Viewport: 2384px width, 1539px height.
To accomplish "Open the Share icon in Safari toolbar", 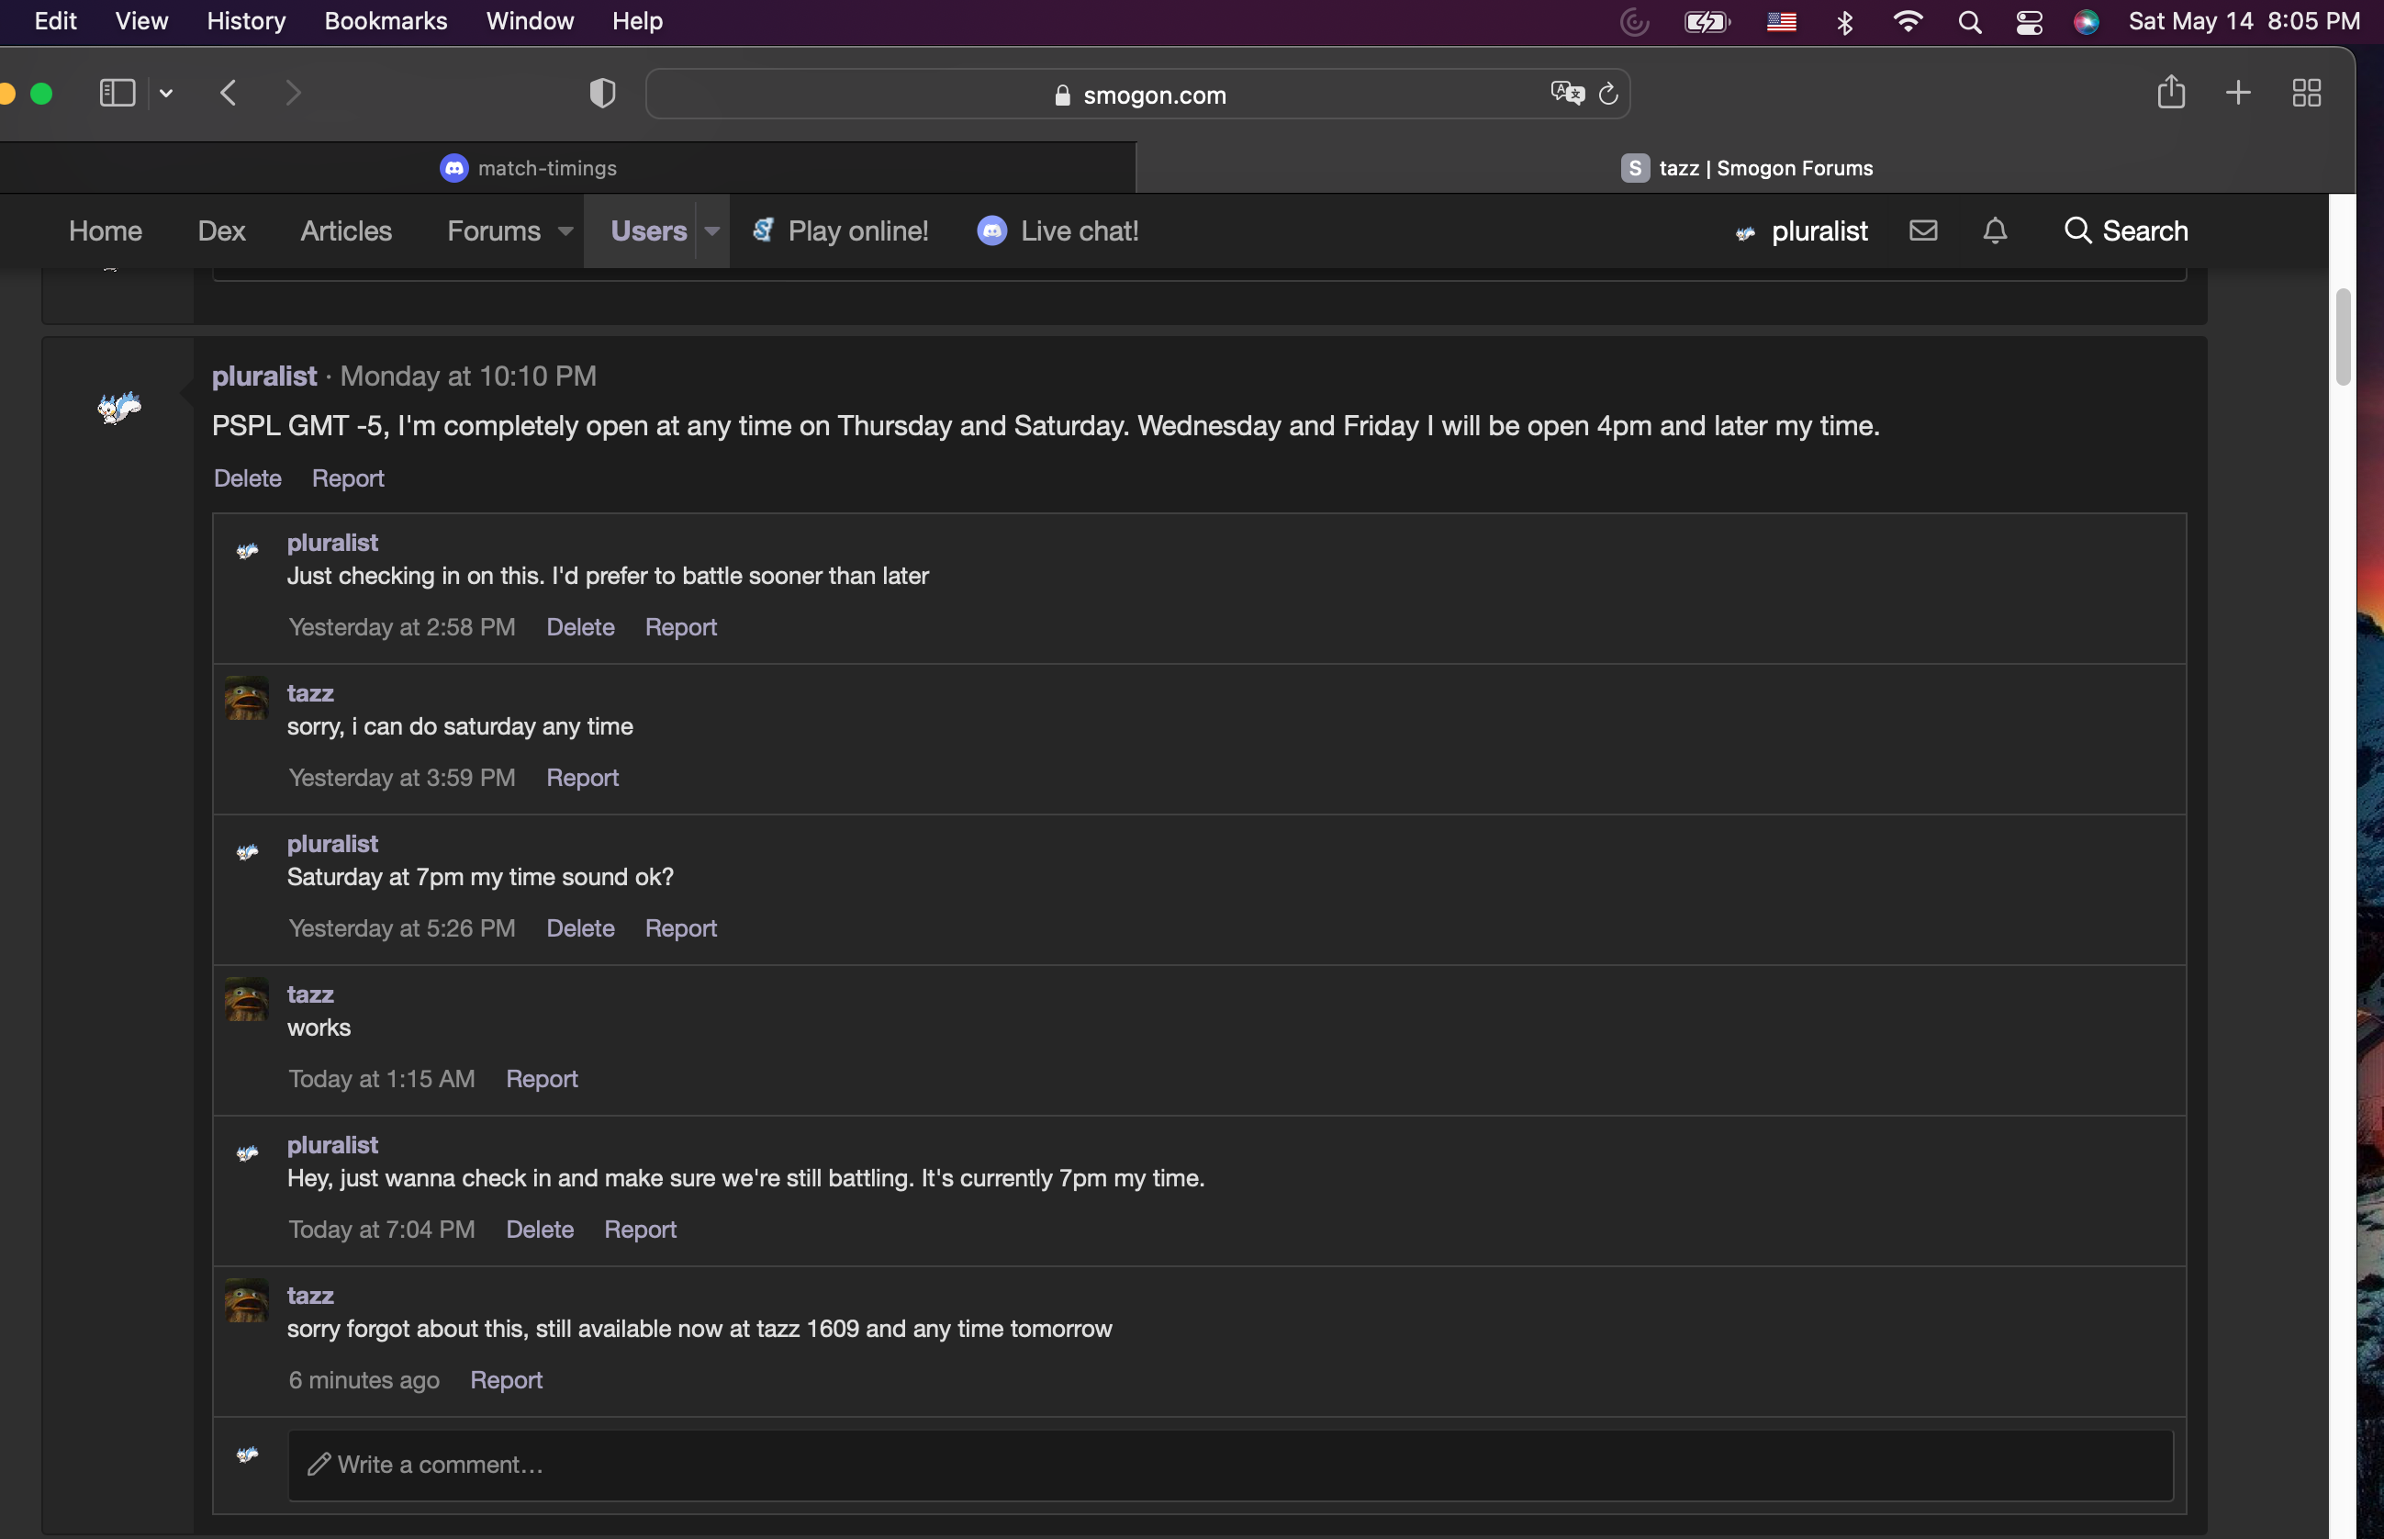I will pyautogui.click(x=2170, y=93).
